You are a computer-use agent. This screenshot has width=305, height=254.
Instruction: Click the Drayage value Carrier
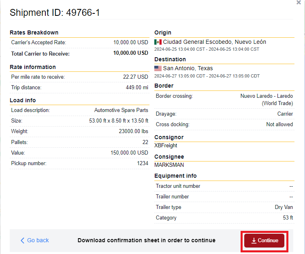click(x=285, y=114)
